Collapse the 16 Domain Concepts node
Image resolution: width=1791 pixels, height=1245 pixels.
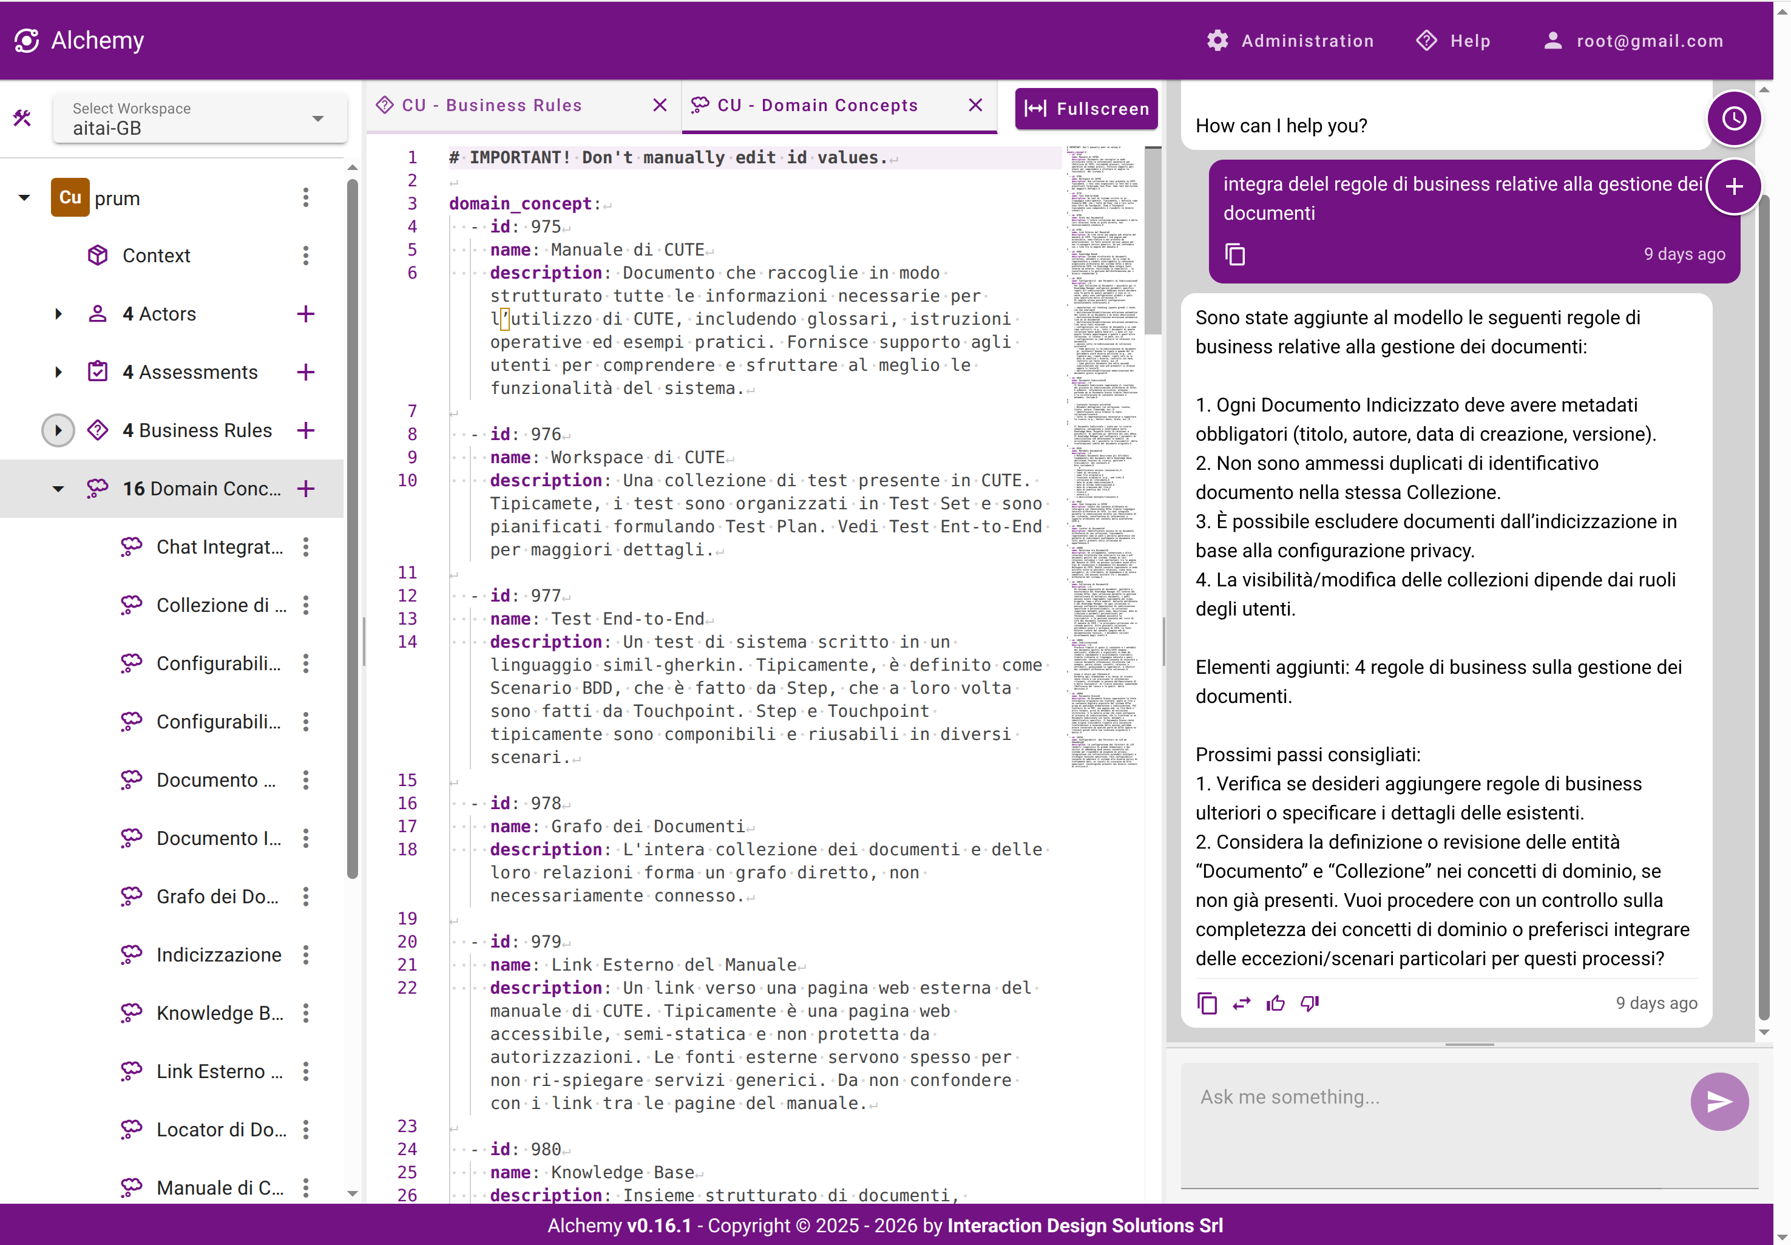click(x=58, y=489)
